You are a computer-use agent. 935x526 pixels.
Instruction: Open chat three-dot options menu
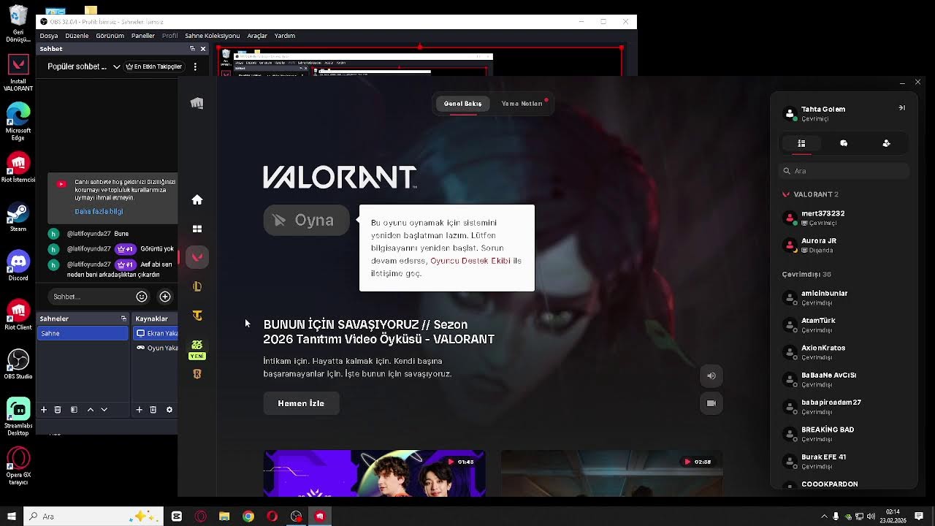195,66
